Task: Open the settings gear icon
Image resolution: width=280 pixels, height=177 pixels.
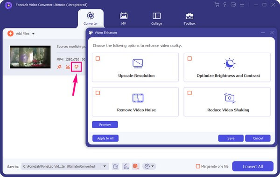Action: (x=147, y=166)
